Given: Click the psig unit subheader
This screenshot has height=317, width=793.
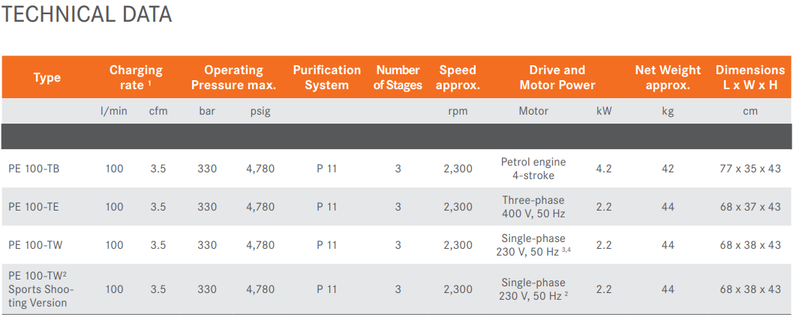Looking at the screenshot, I should click(x=260, y=111).
